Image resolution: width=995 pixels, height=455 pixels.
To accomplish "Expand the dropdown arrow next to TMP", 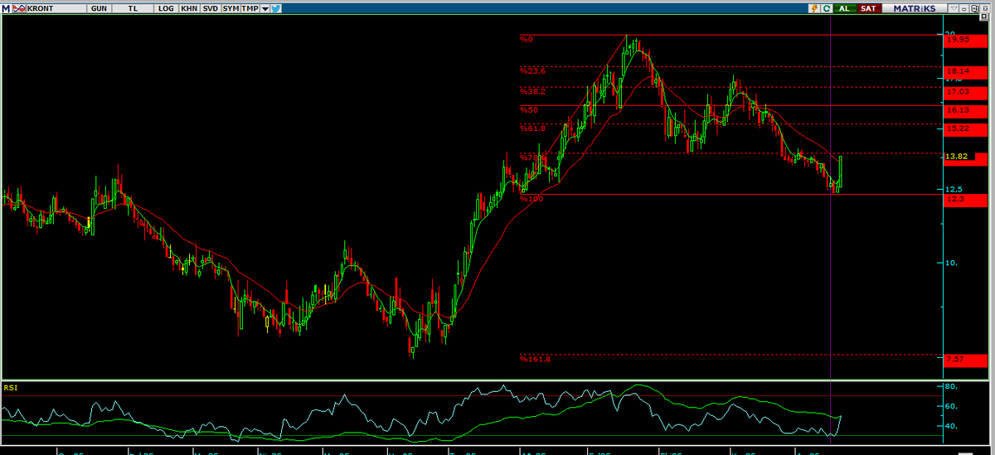I will point(265,8).
